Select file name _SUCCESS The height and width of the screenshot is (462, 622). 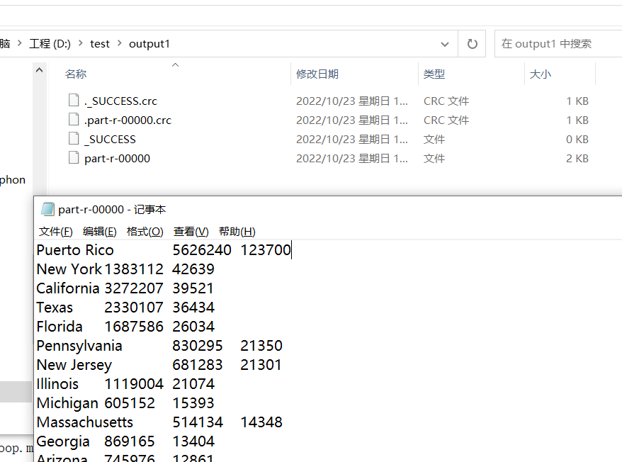click(x=110, y=140)
